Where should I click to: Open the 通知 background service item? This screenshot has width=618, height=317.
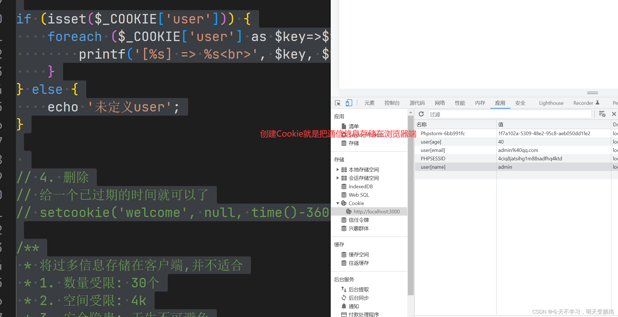[354, 306]
